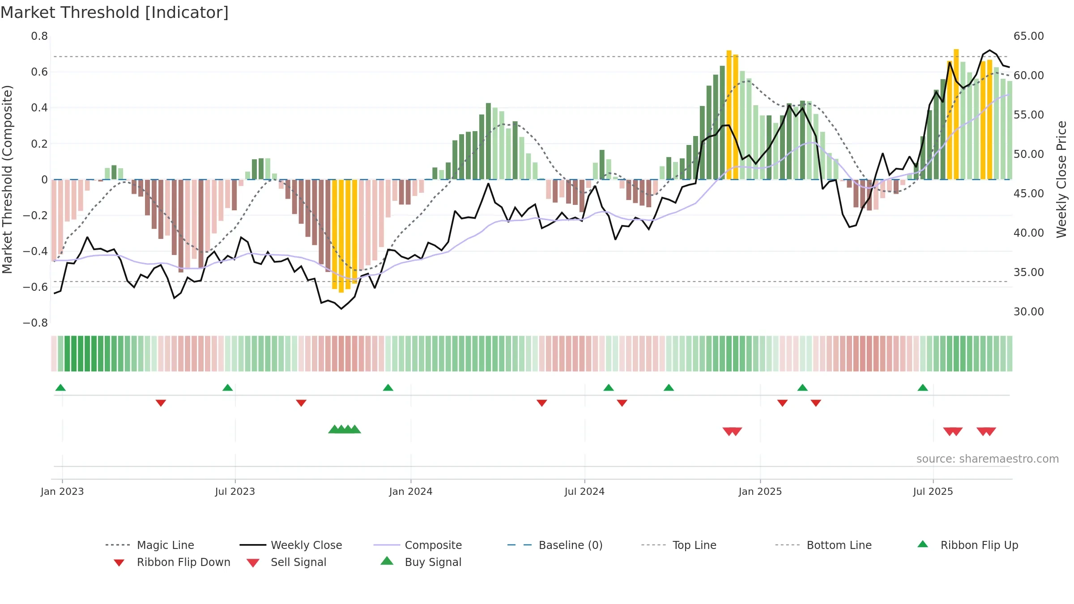Toggle the Weekly Close legend entry
1074x604 pixels.
pyautogui.click(x=291, y=545)
